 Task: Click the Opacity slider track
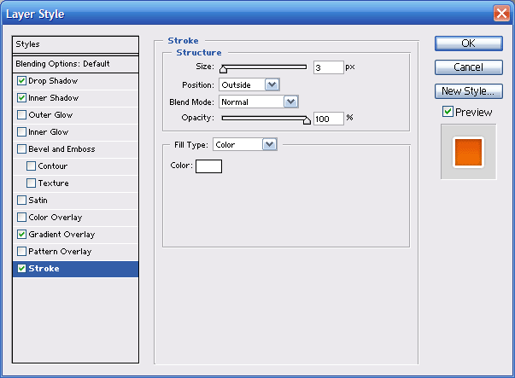click(x=265, y=118)
